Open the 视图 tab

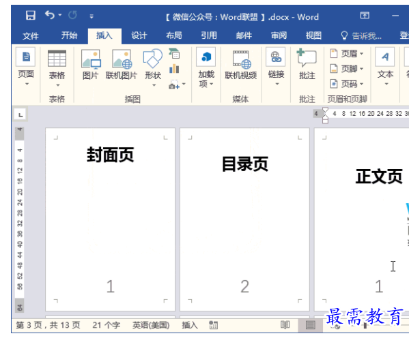coord(313,35)
